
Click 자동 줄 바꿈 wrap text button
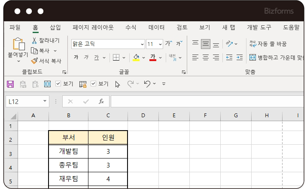click(267, 44)
